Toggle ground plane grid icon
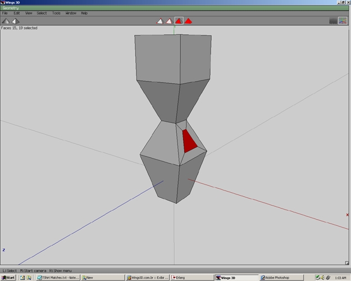The width and height of the screenshot is (351, 281). pos(334,21)
